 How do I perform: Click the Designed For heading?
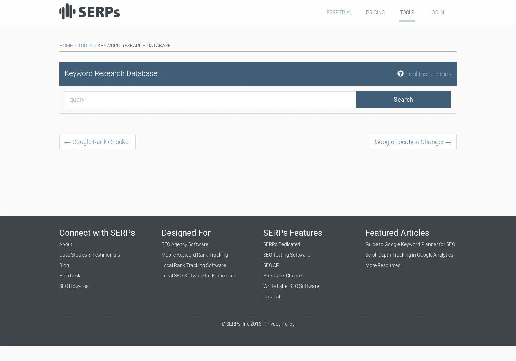[x=186, y=233]
